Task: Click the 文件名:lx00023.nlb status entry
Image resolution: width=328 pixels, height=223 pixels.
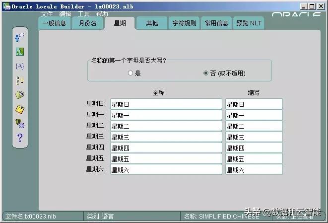Action: [31, 217]
